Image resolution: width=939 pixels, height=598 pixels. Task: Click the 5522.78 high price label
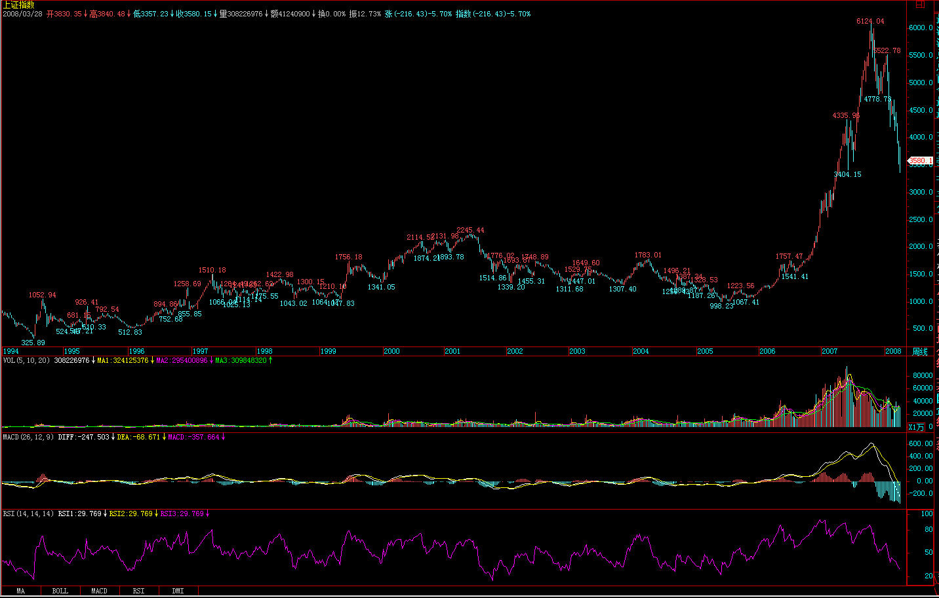tap(887, 51)
